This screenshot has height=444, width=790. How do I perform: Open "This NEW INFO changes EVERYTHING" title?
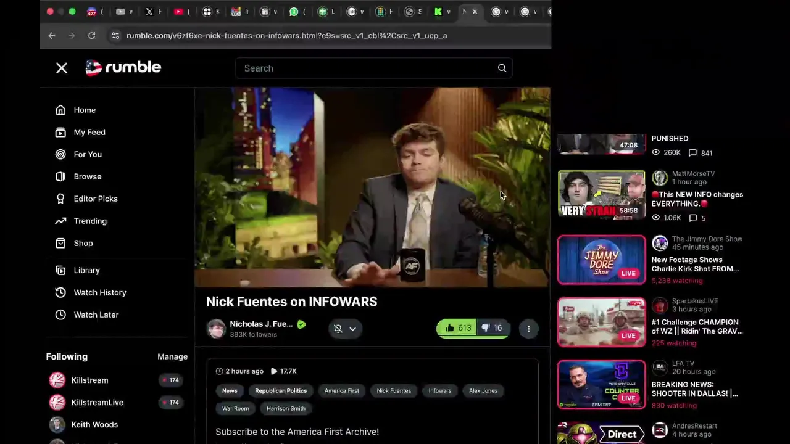pyautogui.click(x=697, y=199)
